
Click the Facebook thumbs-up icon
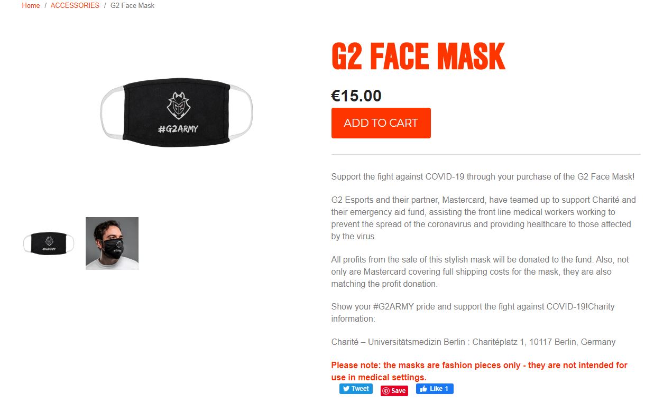424,389
